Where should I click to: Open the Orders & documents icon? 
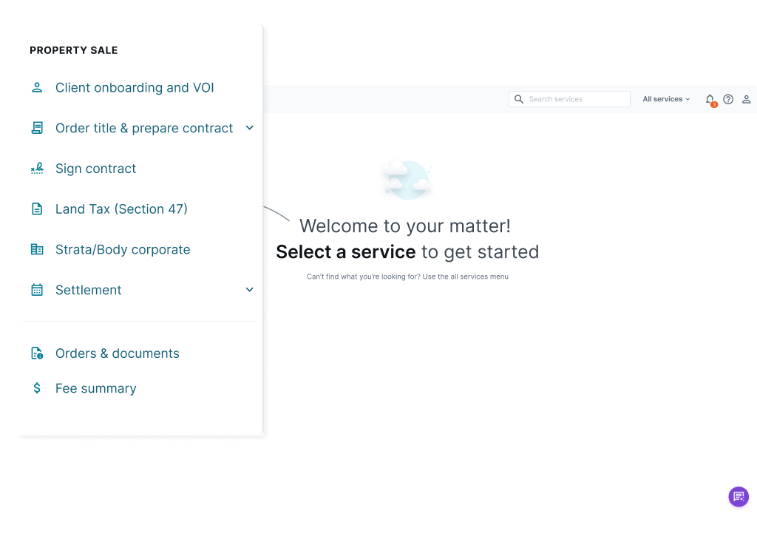pos(37,353)
